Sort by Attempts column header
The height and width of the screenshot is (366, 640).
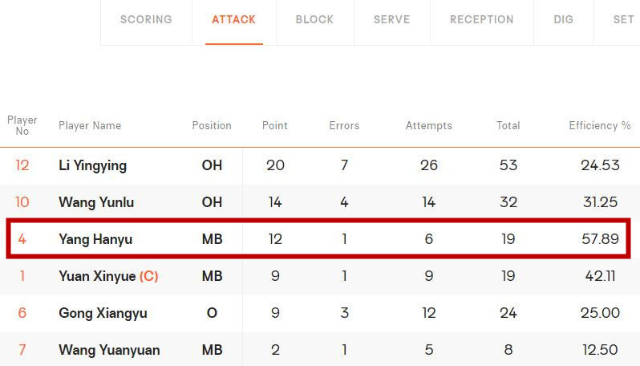pyautogui.click(x=428, y=125)
